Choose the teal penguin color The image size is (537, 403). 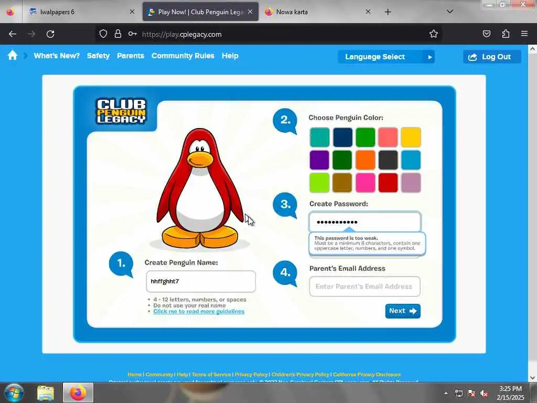tap(319, 137)
